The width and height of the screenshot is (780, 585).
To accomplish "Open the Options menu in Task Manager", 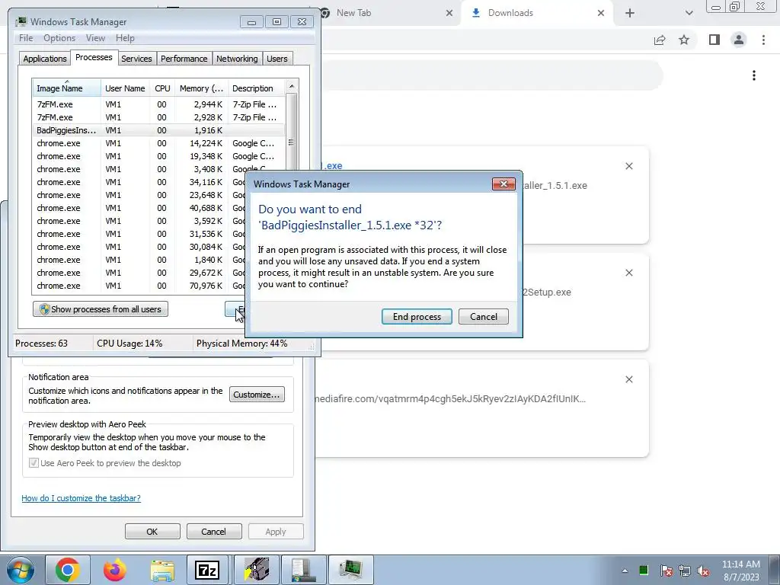I will tap(59, 38).
